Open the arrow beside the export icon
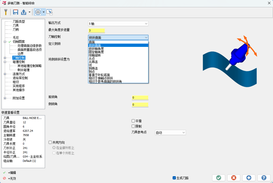This screenshot has height=183, width=273. pyautogui.click(x=29, y=12)
